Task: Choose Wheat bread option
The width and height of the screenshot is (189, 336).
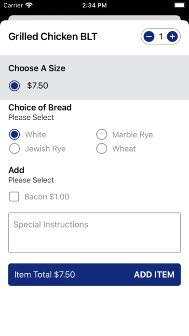Action: (102, 149)
